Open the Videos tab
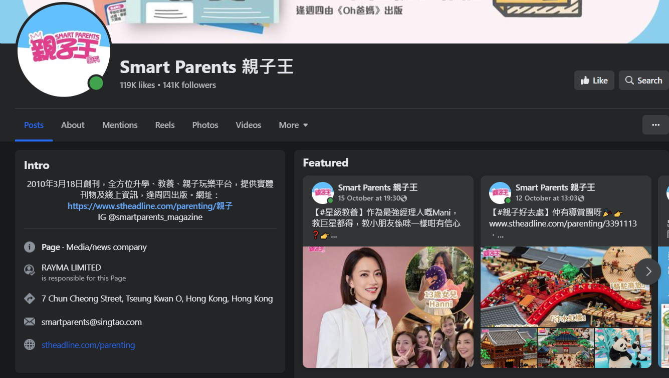The height and width of the screenshot is (378, 669). pyautogui.click(x=249, y=125)
